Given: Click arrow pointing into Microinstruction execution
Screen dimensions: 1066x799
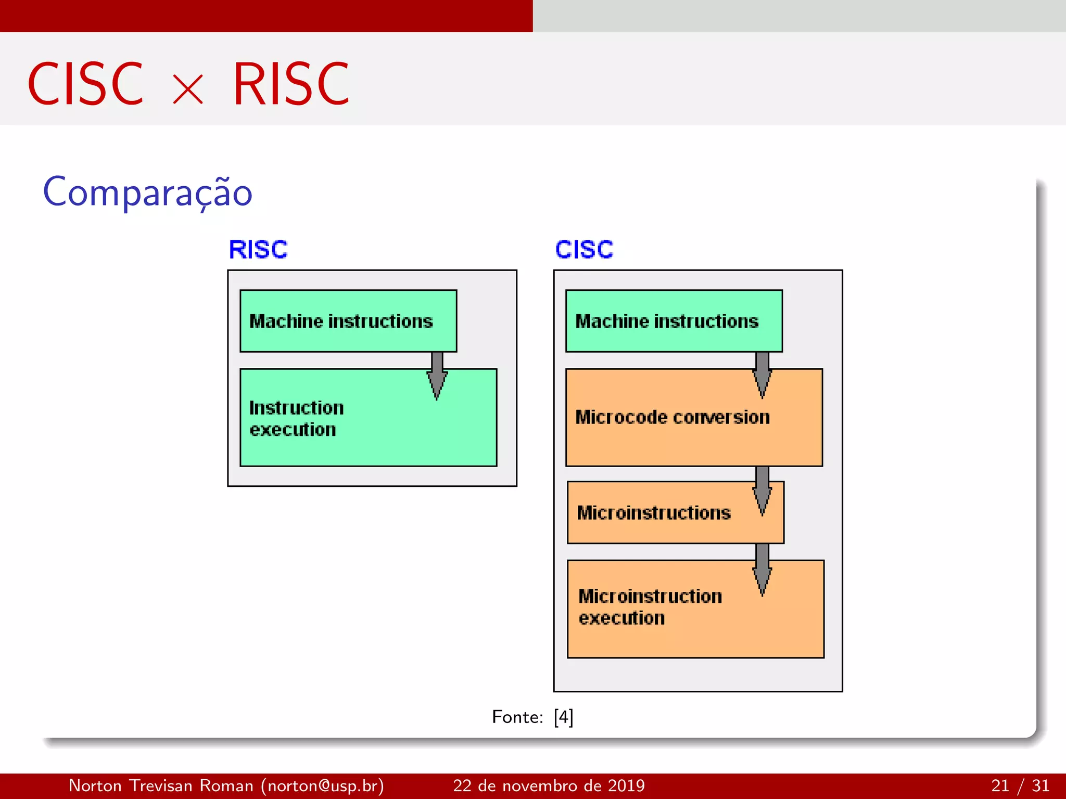Looking at the screenshot, I should pos(763,570).
